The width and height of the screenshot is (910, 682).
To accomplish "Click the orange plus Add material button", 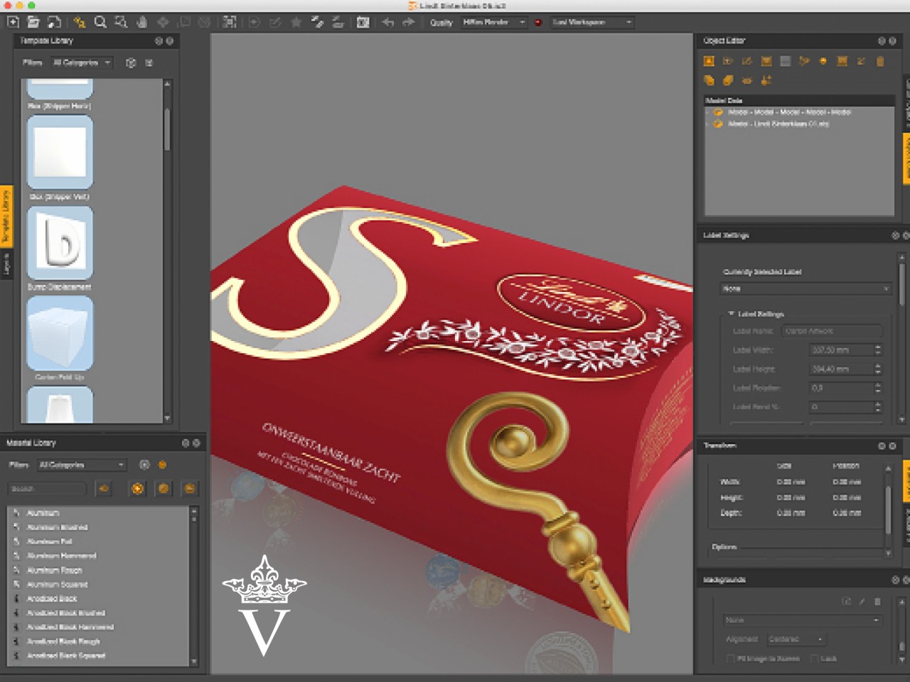I will pos(137,489).
